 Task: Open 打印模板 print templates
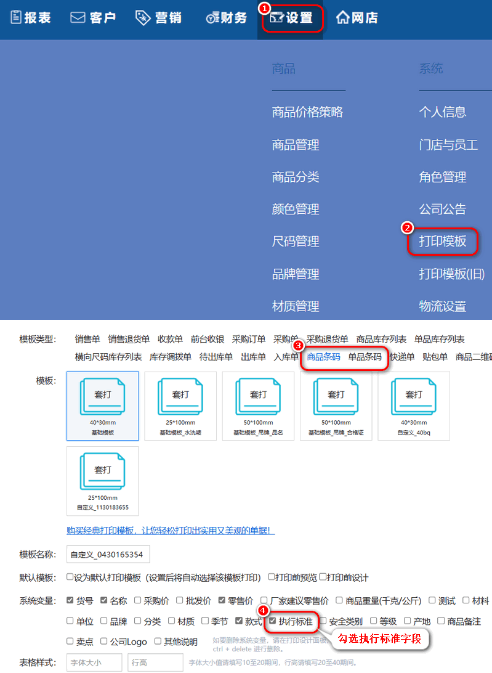point(442,241)
